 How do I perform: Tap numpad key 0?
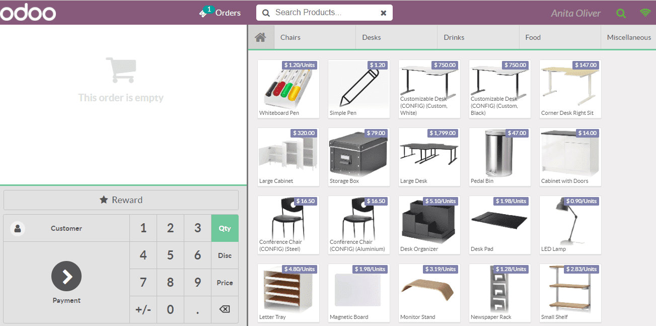(x=171, y=309)
